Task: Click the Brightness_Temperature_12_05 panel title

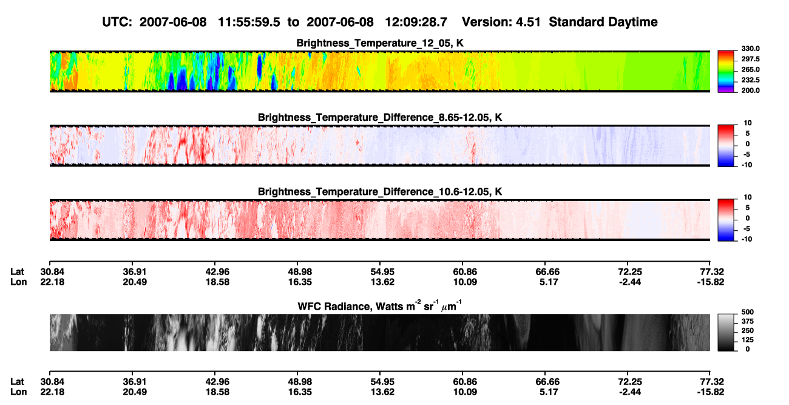Action: [379, 43]
